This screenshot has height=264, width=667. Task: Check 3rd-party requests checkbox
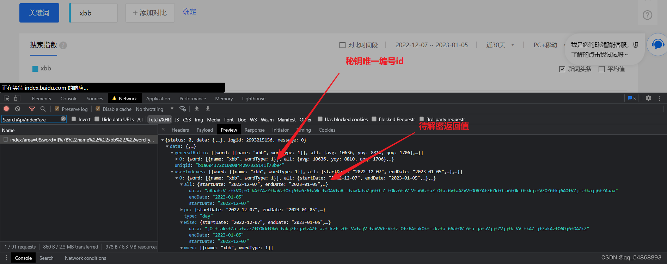pyautogui.click(x=422, y=119)
